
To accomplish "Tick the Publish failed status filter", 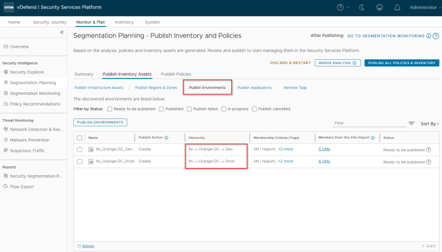I will [x=189, y=109].
